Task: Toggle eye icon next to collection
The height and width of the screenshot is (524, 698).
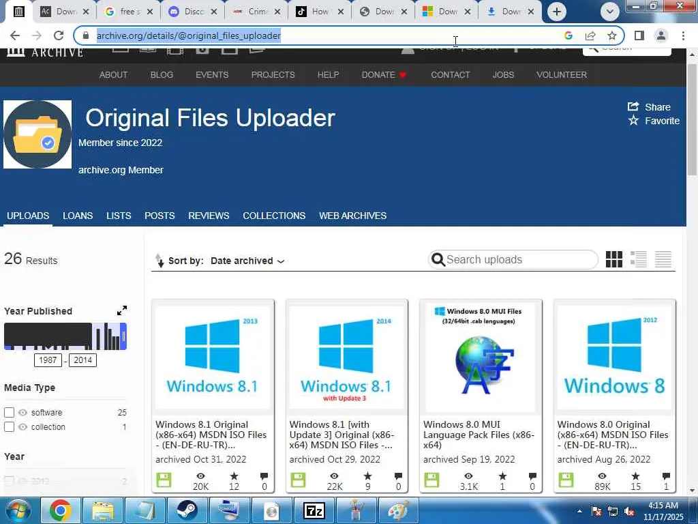Action: pos(22,427)
